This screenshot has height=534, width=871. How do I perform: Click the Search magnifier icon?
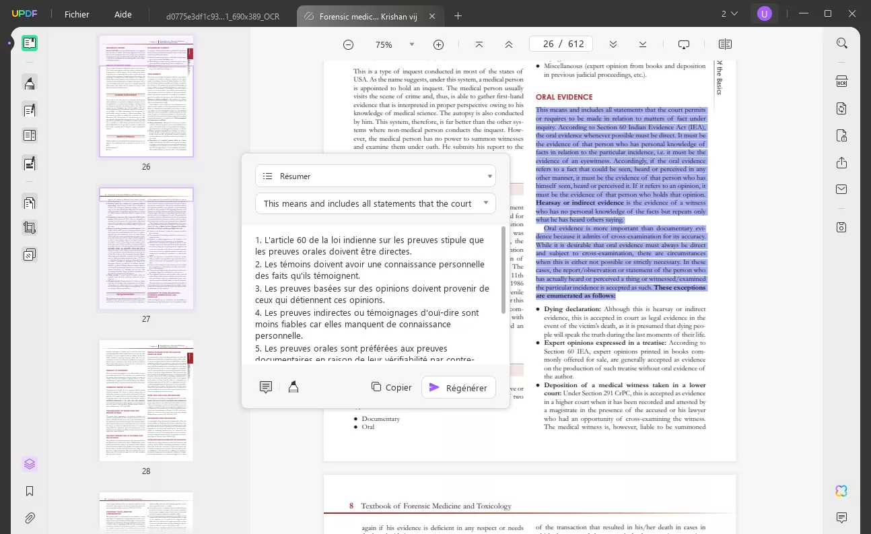pos(841,43)
